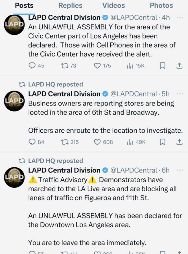Image resolution: width=188 pixels, height=254 pixels.
Task: Open @LAPDCentral handle on the 5h post
Action: 134,94
